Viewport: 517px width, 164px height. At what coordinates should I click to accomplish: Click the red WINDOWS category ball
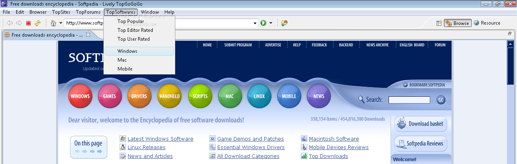coord(80,96)
